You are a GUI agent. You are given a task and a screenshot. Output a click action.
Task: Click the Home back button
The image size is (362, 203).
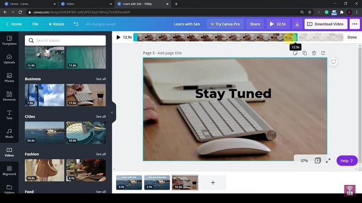pos(14,24)
